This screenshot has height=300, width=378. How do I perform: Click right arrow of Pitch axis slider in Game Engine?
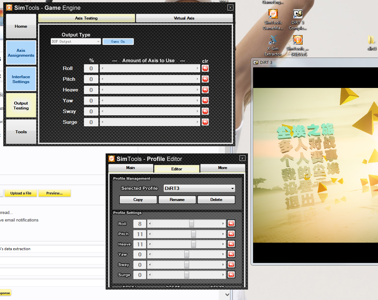[197, 79]
